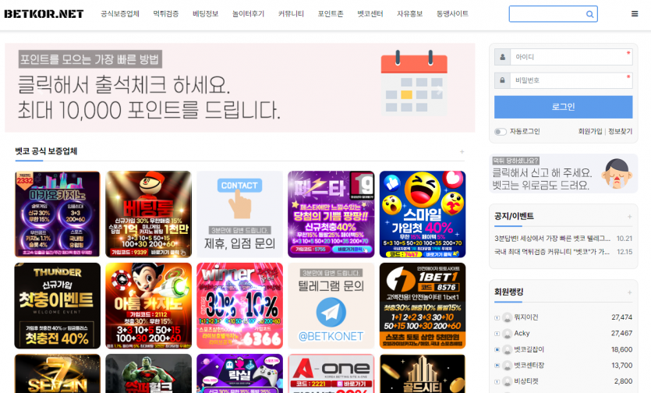Screen dimensions: 651x393
Task: Open the 베팅룸 banner
Action: [x=149, y=214]
